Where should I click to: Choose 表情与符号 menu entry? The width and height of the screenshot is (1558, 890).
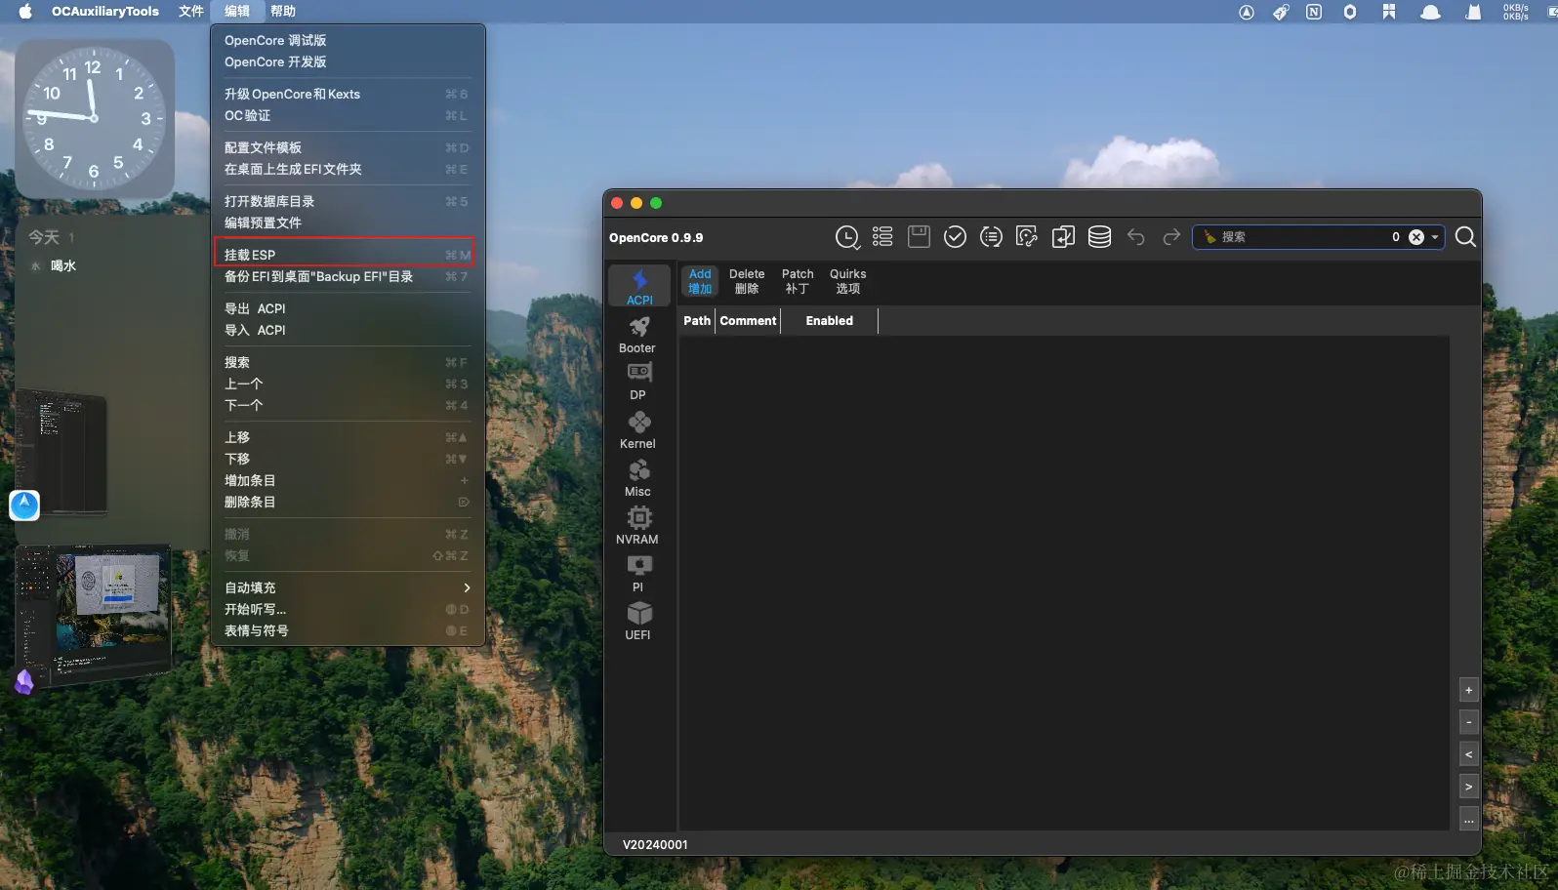tap(348, 630)
